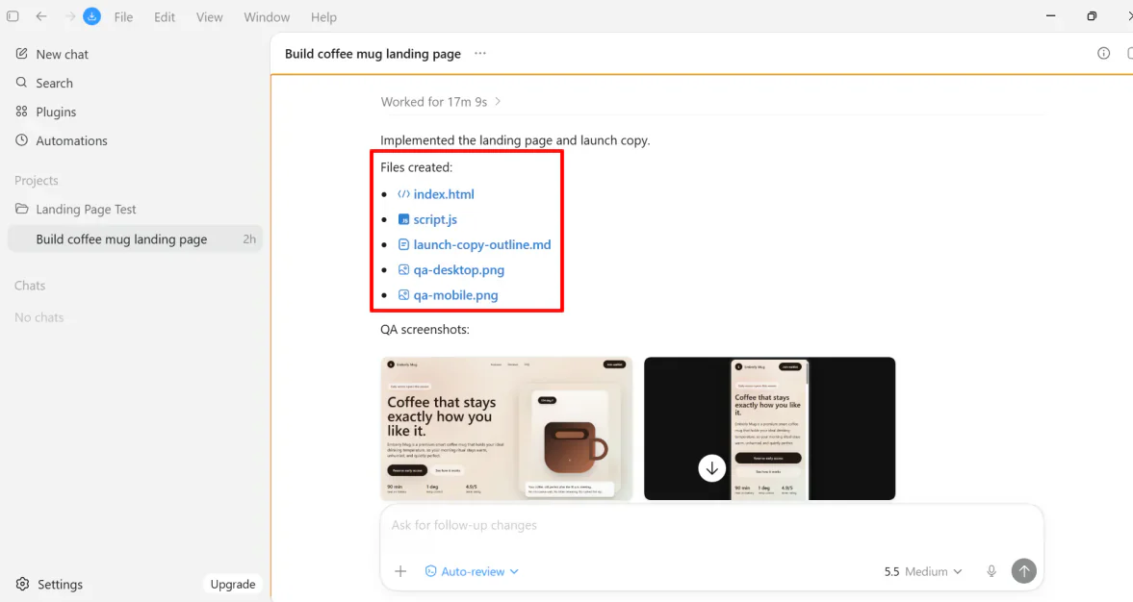Click the image icon beside qa-desktop.png

pos(404,270)
